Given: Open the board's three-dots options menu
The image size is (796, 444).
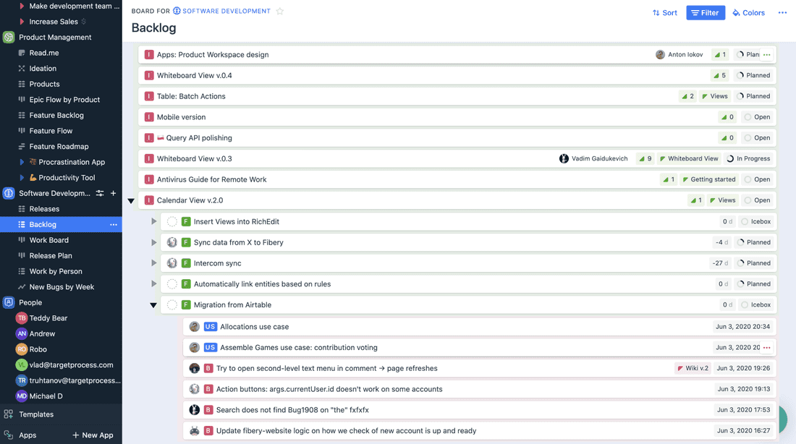Looking at the screenshot, I should coord(782,12).
